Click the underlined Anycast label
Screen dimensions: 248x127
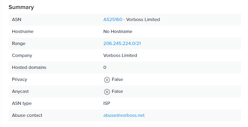(20, 91)
